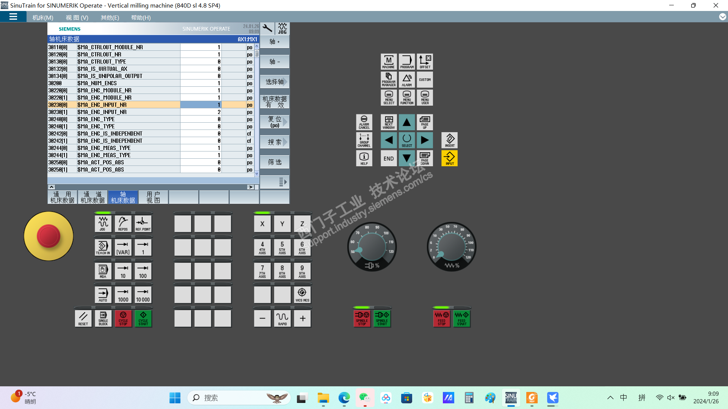Expand the 搜索 softkey options

point(275,142)
